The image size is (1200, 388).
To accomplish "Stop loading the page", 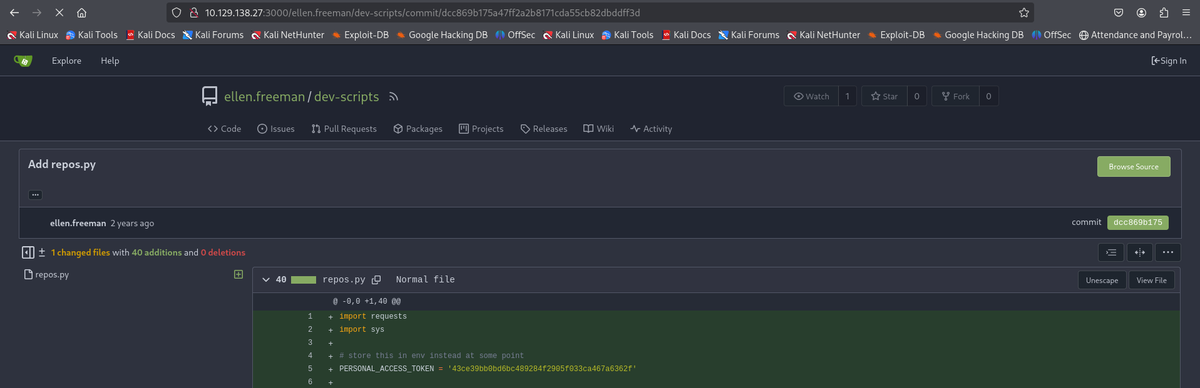I will click(x=59, y=12).
